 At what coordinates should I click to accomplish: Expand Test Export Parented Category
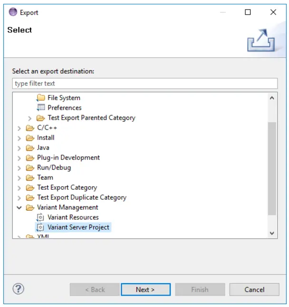29,118
